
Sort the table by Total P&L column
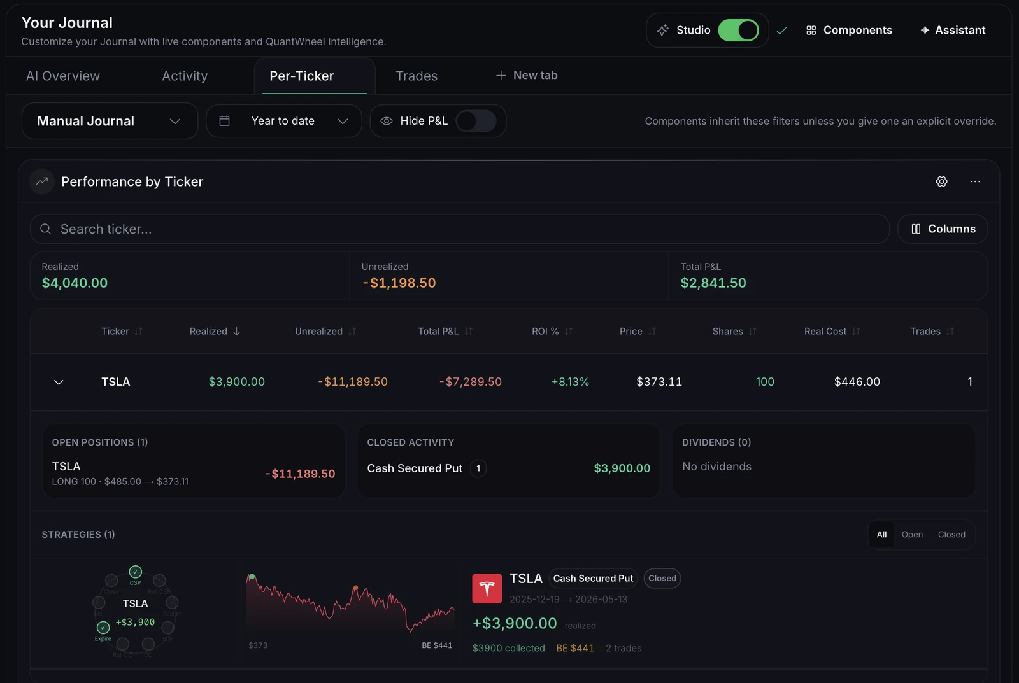click(445, 332)
